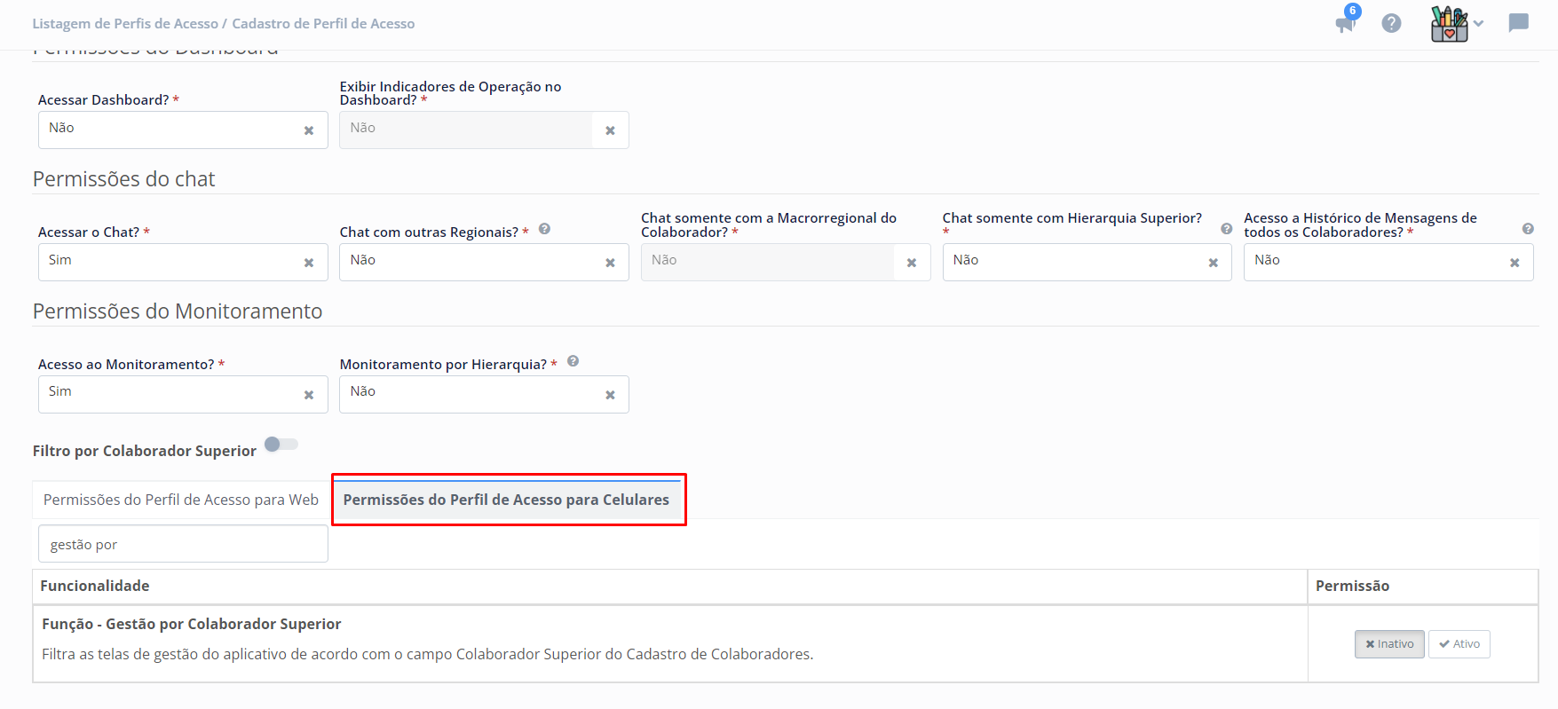Set Gestão por Colaborador Superior to Ativo

click(1459, 644)
